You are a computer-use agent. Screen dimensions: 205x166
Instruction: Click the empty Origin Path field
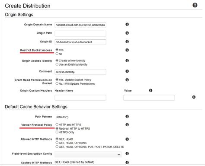pos(80,34)
